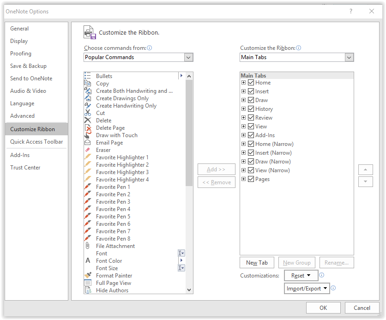Pick Favorite Pen 8 icon

[88, 238]
